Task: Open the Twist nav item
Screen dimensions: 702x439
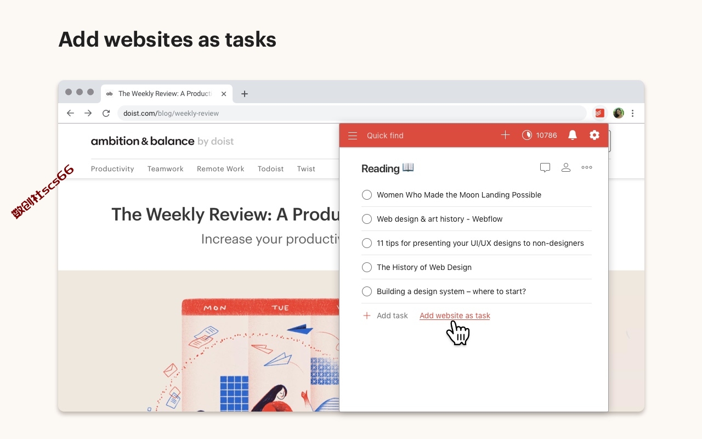Action: [306, 169]
